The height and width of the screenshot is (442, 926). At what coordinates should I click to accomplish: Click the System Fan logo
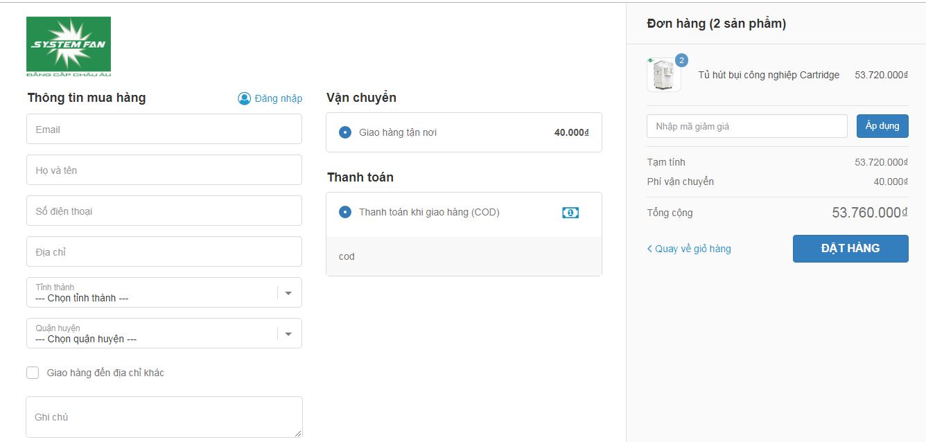(x=69, y=46)
